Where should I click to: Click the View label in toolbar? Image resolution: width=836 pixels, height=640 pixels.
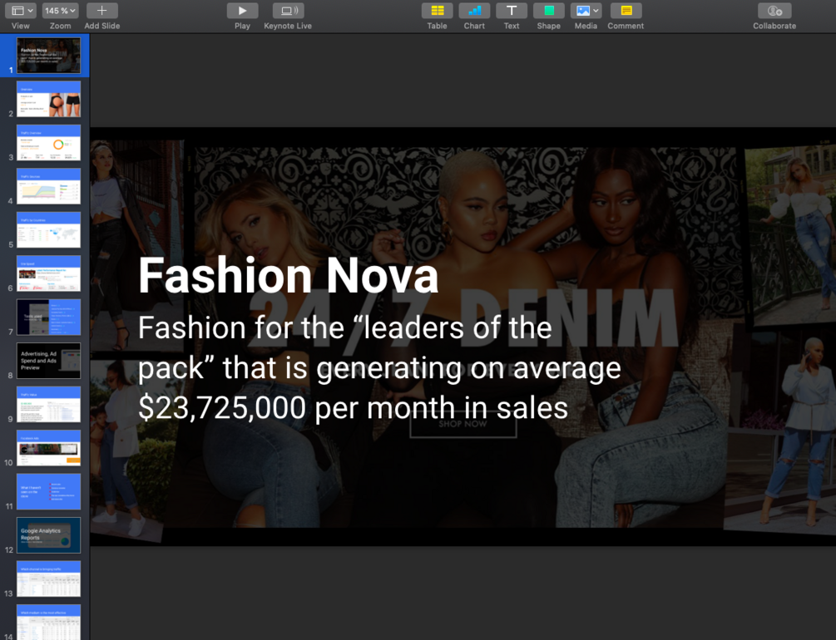coord(20,26)
